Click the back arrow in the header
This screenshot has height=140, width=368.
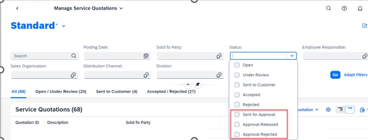coord(17,8)
